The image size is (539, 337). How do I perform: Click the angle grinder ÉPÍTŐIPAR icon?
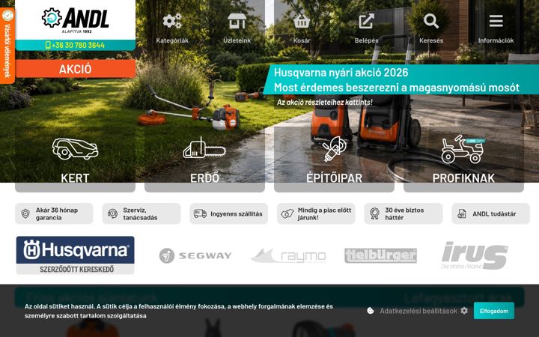334,148
